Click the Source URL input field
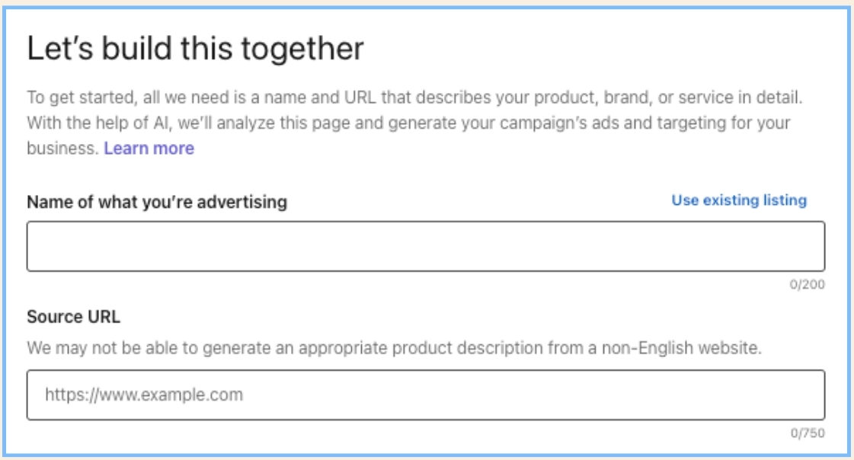 pos(425,395)
